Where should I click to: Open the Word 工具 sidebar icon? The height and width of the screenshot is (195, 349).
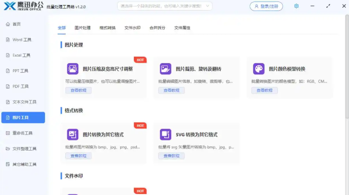[x=8, y=39]
